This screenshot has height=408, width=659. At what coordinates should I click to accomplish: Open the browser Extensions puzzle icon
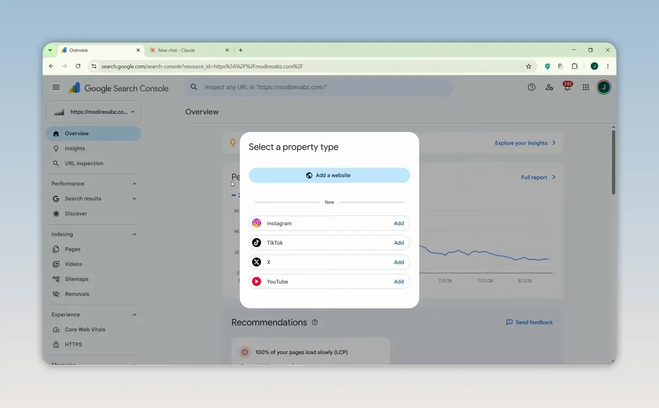coord(574,66)
